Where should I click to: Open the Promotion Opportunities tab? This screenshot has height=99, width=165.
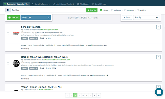16,4
